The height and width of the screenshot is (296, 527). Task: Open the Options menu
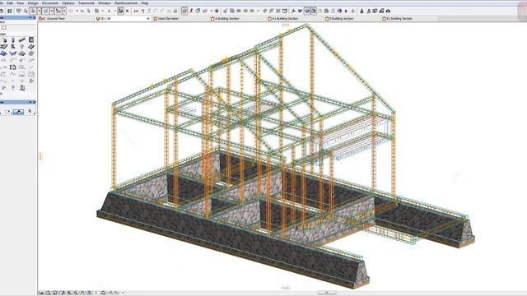(68, 3)
